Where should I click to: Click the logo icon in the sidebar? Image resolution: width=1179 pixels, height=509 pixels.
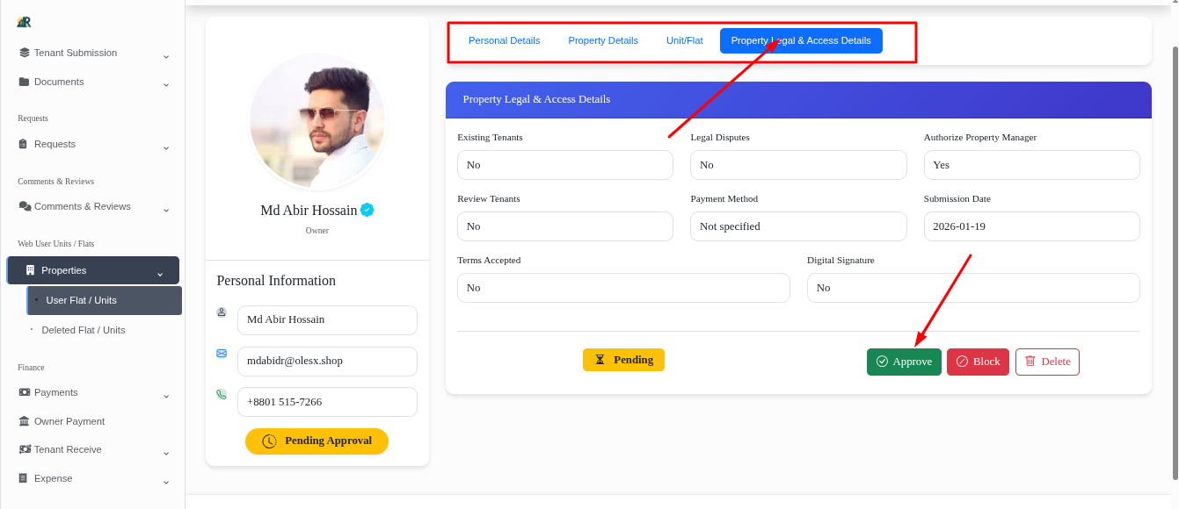coord(24,22)
